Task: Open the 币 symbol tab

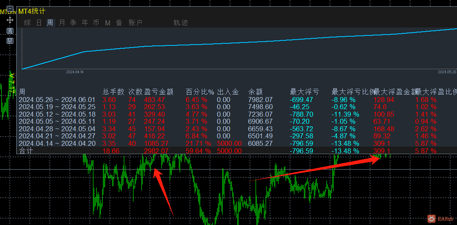Action: (96, 22)
